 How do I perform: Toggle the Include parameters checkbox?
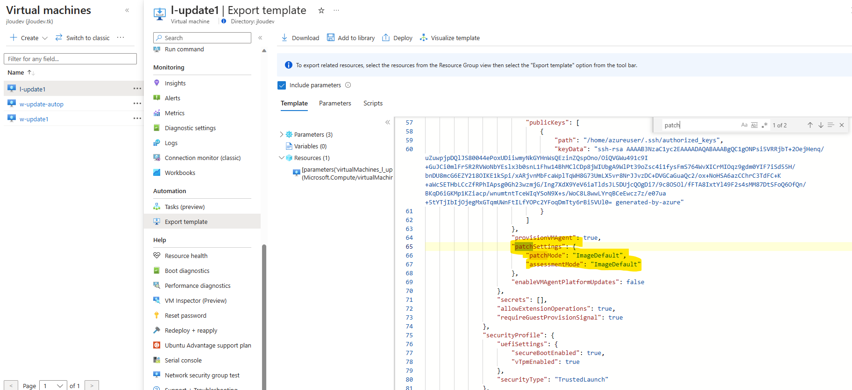coord(282,85)
